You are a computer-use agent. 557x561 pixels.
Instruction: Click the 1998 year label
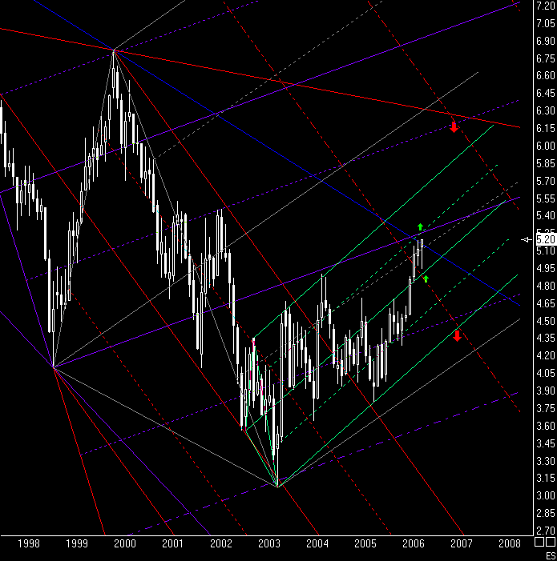(29, 544)
